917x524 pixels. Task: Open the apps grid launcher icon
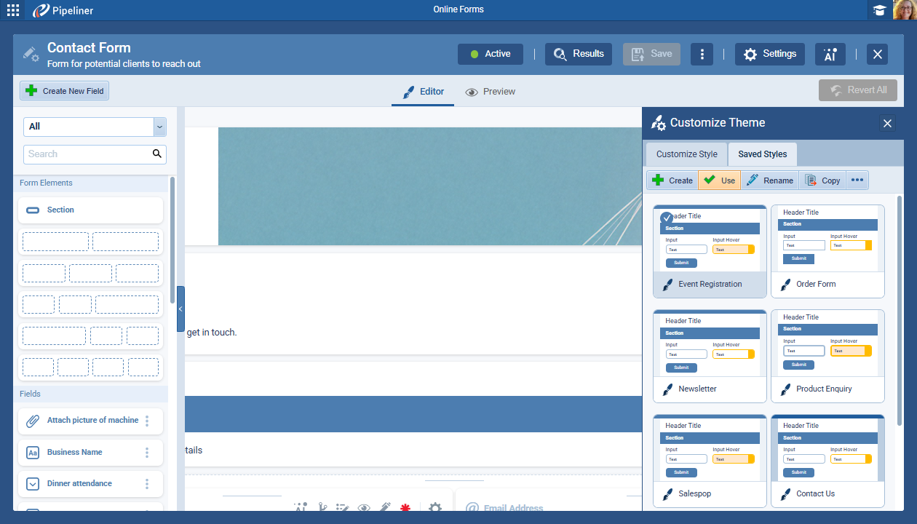13,10
